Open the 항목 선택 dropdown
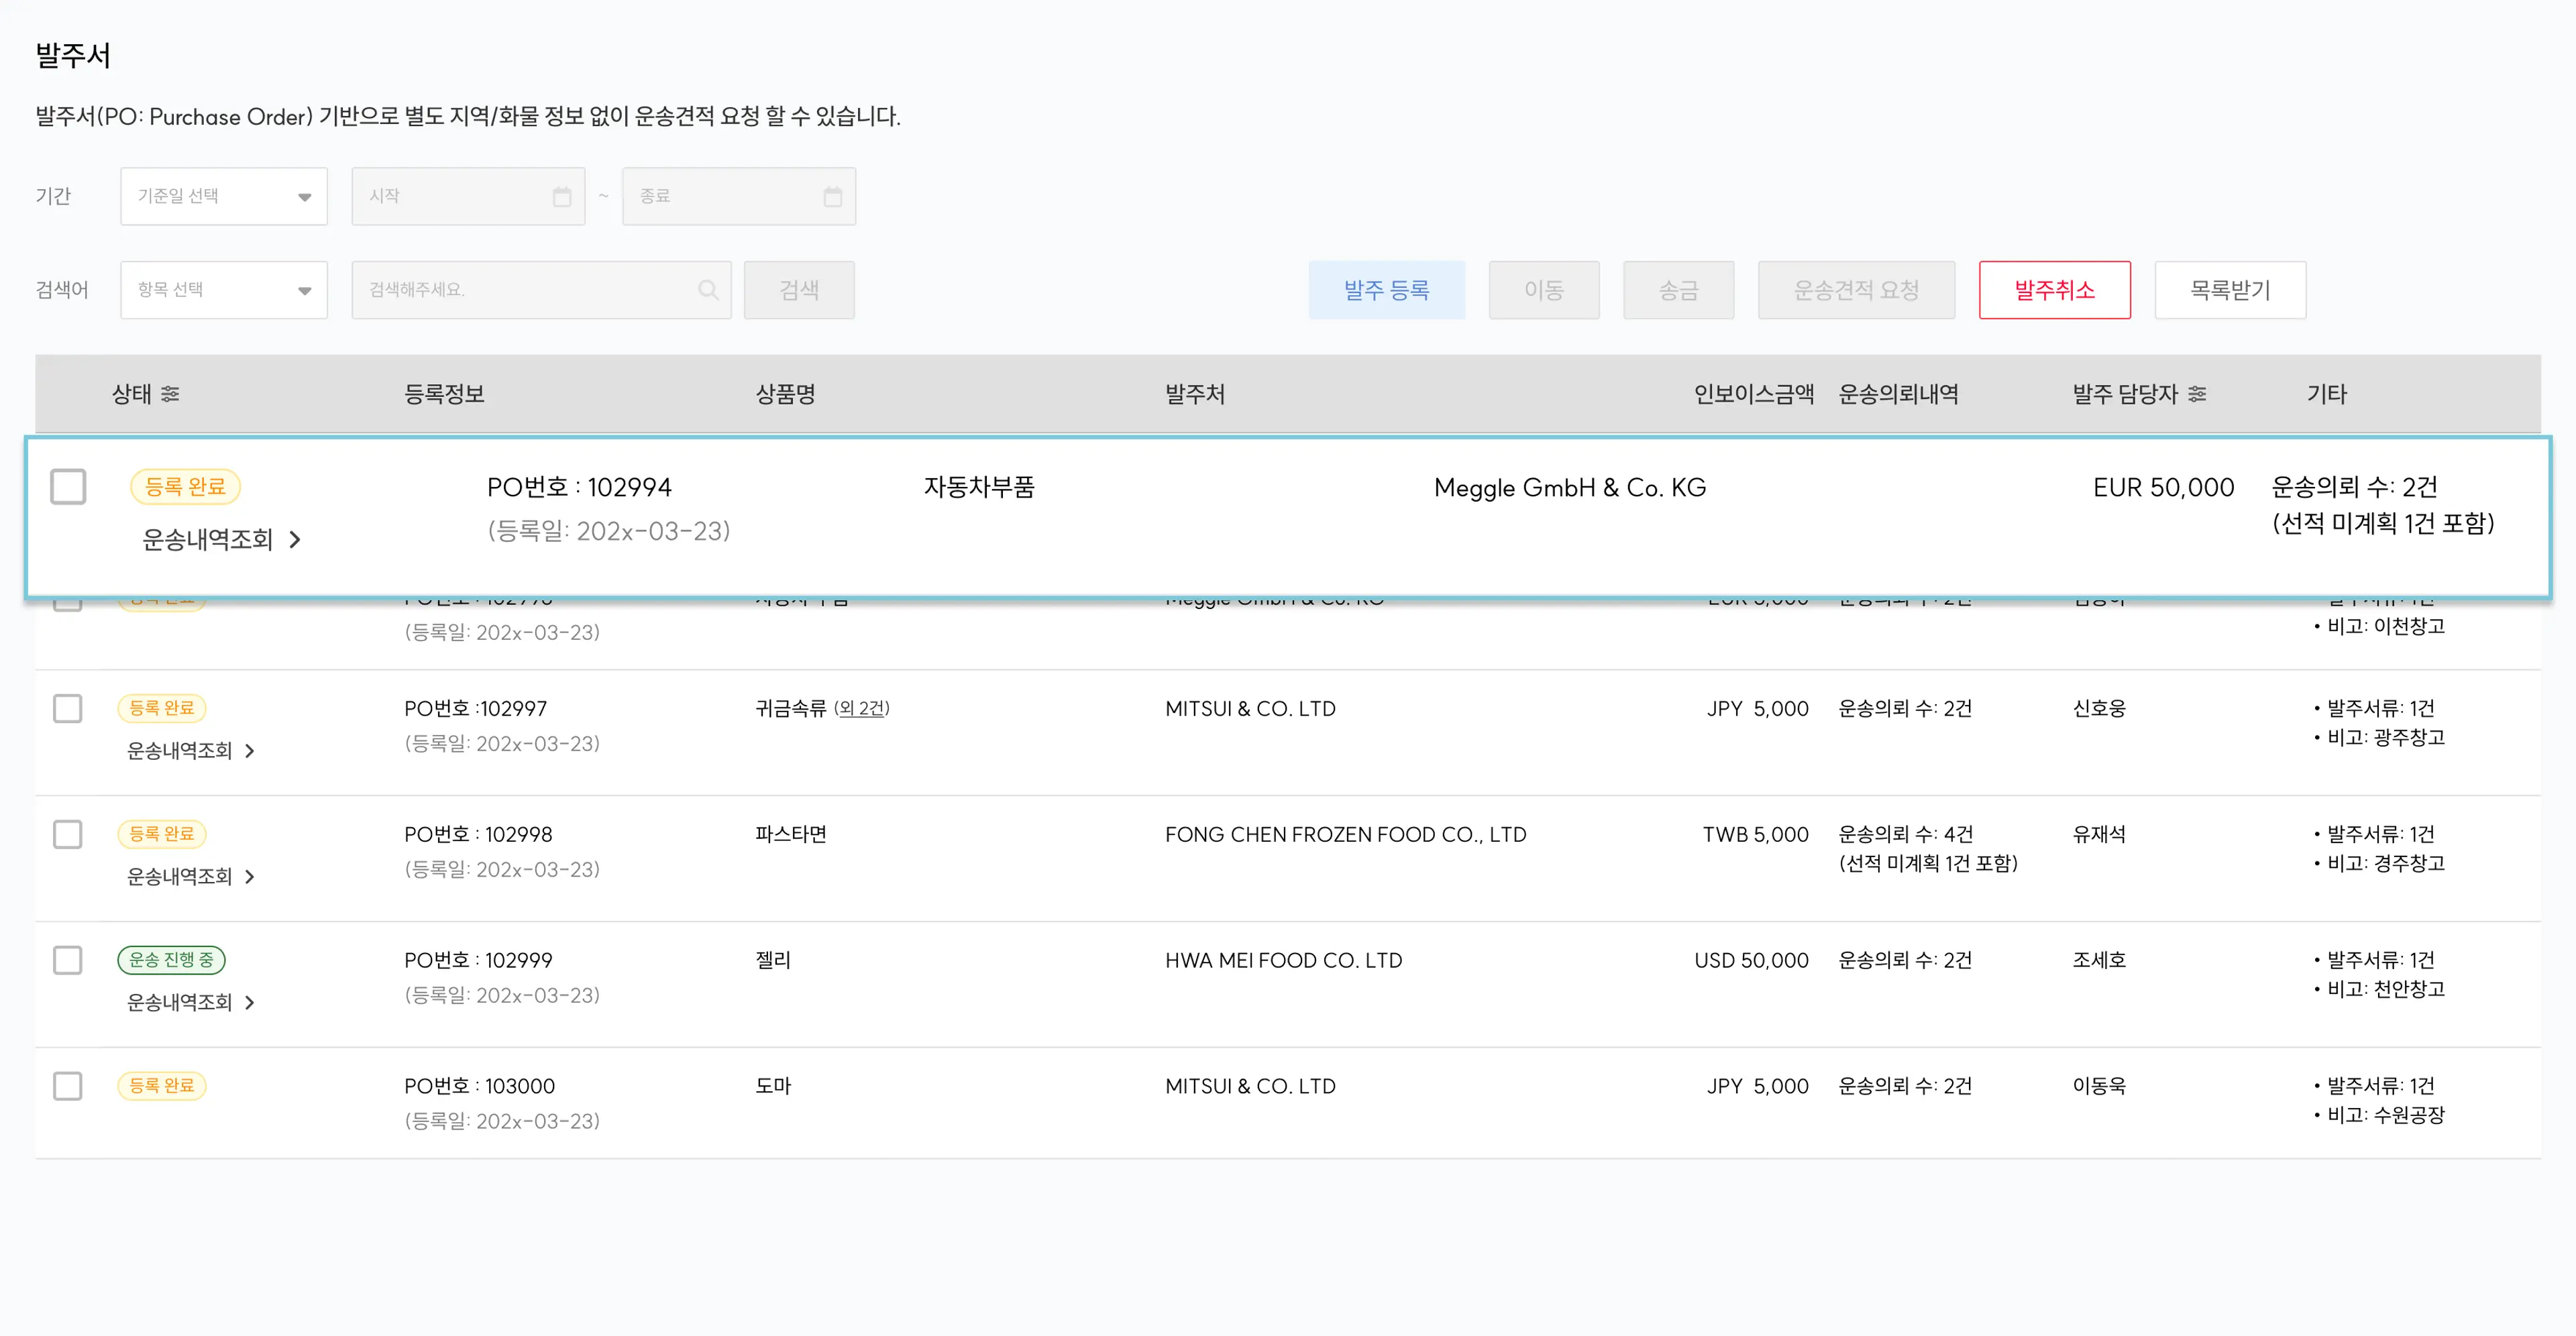The width and height of the screenshot is (2576, 1336). pos(224,290)
